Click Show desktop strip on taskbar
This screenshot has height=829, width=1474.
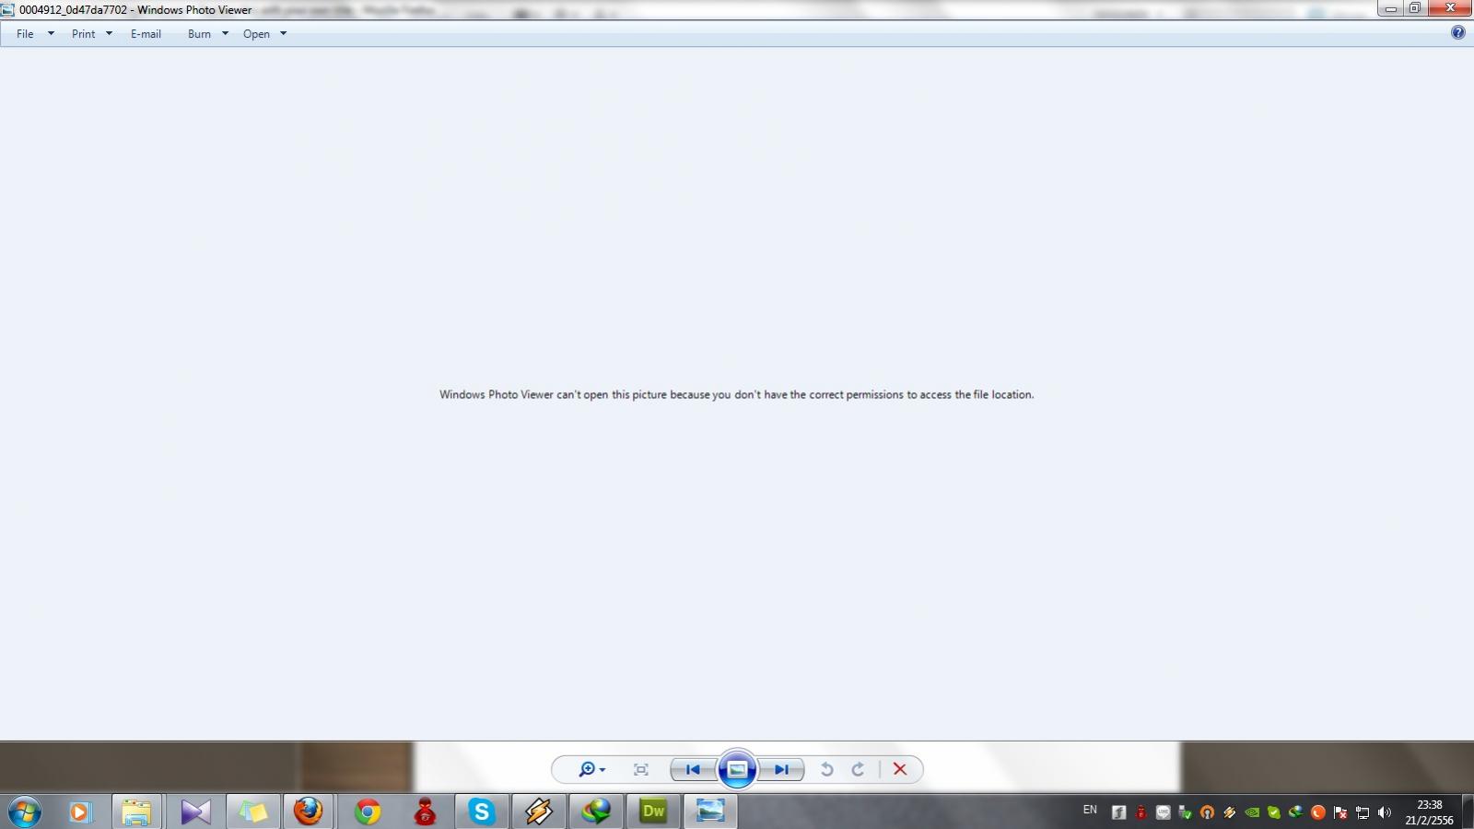coord(1468,811)
